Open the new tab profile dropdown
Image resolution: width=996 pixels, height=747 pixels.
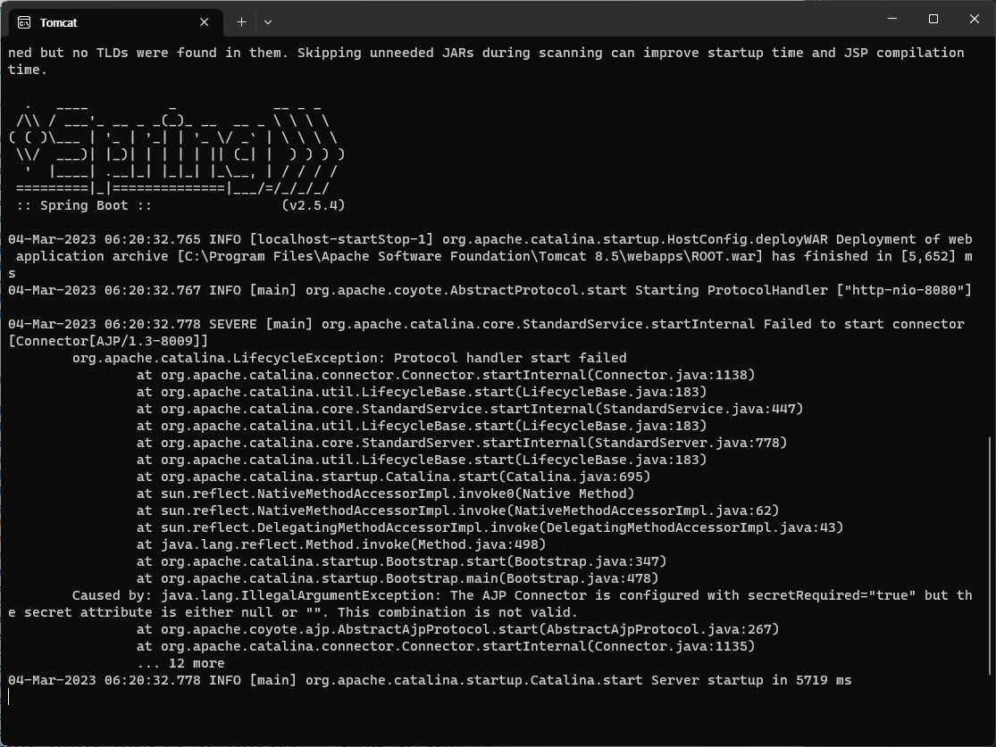click(x=267, y=22)
